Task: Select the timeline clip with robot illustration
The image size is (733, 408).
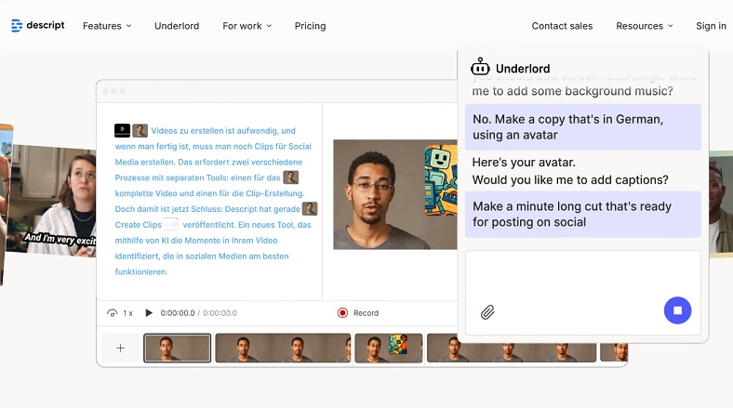Action: pyautogui.click(x=389, y=348)
